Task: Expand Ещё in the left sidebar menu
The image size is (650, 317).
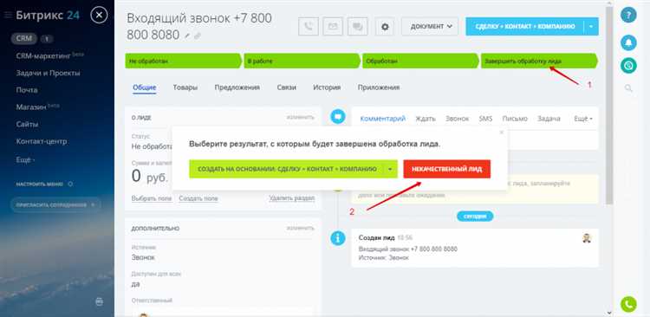Action: pos(25,160)
